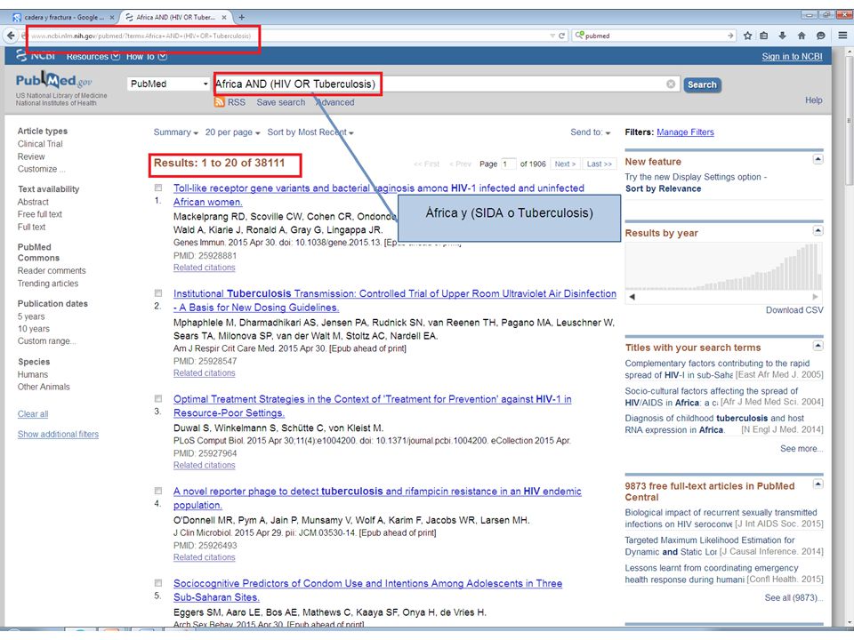This screenshot has height=640, width=854.
Task: Open a new browser tab with the plus icon
Action: click(241, 18)
